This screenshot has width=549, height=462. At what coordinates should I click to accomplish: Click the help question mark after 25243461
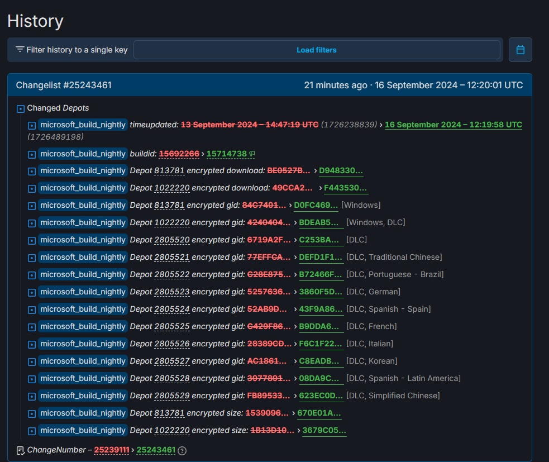click(182, 451)
